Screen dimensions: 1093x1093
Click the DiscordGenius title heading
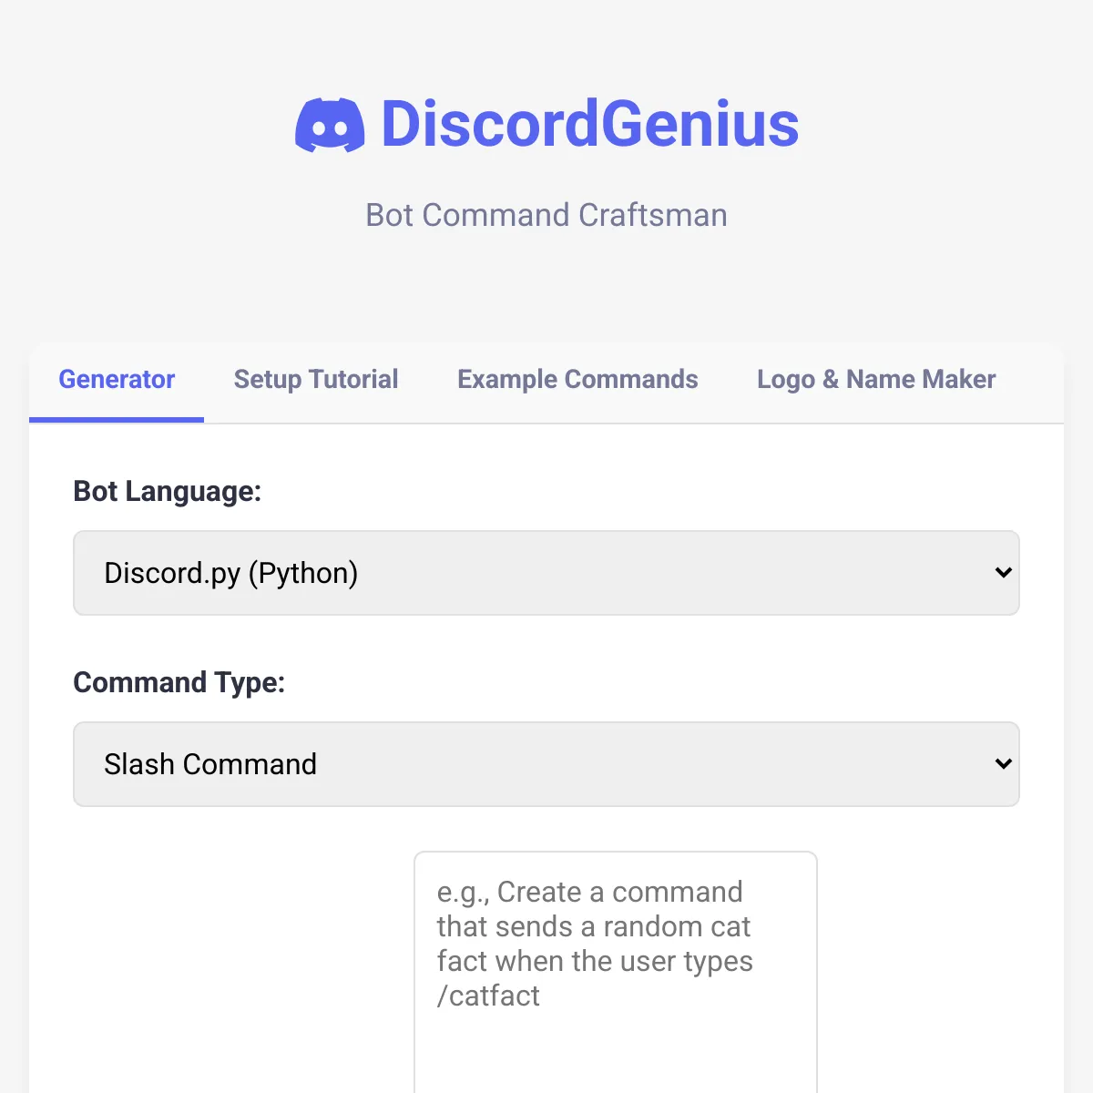click(x=546, y=124)
